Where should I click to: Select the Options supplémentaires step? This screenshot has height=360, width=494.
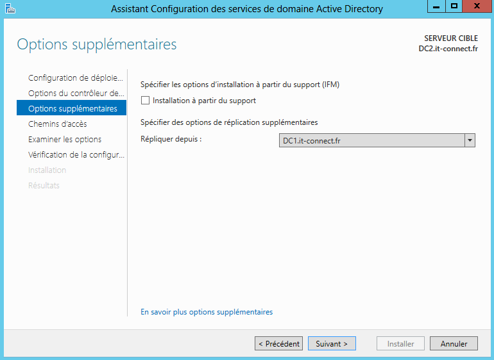pos(72,109)
